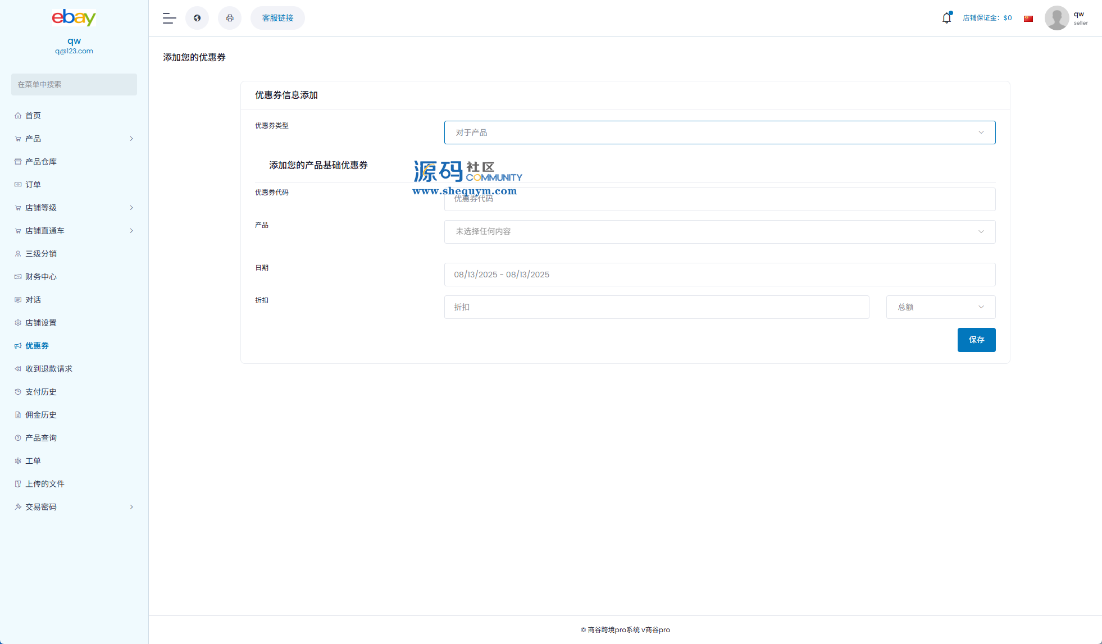1102x644 pixels.
Task: Click the date range field
Action: tap(720, 275)
